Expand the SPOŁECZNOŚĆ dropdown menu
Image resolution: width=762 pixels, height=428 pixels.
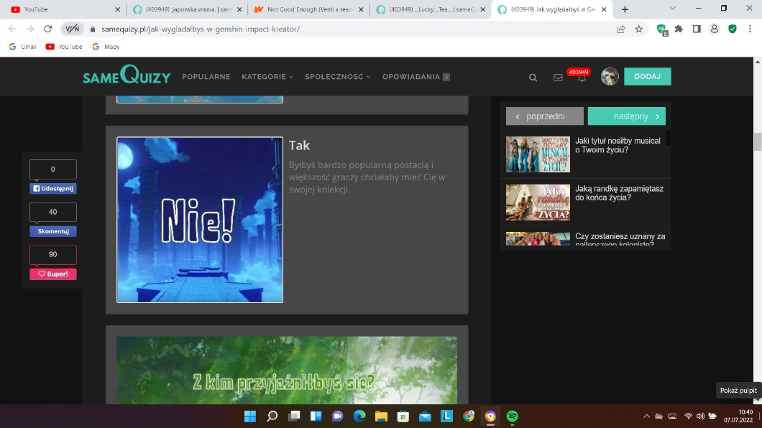coord(337,77)
